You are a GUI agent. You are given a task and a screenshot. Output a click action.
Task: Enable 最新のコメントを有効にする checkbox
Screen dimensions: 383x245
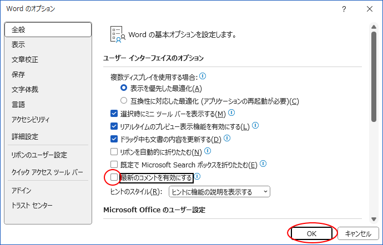(x=114, y=177)
